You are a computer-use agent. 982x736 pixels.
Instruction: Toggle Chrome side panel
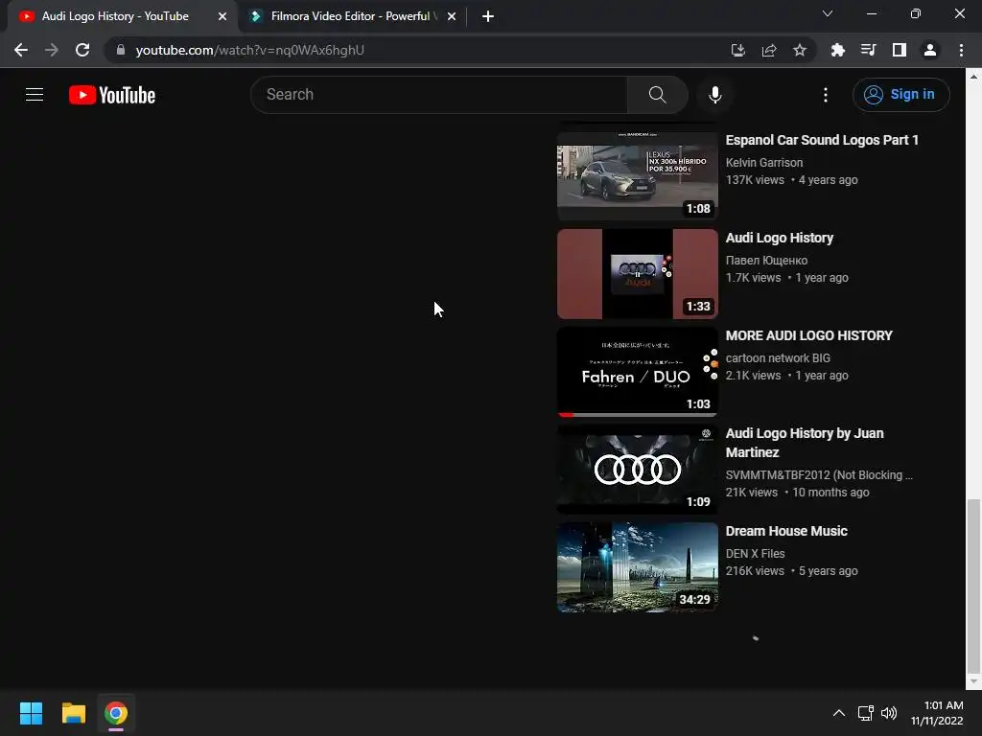tap(900, 50)
